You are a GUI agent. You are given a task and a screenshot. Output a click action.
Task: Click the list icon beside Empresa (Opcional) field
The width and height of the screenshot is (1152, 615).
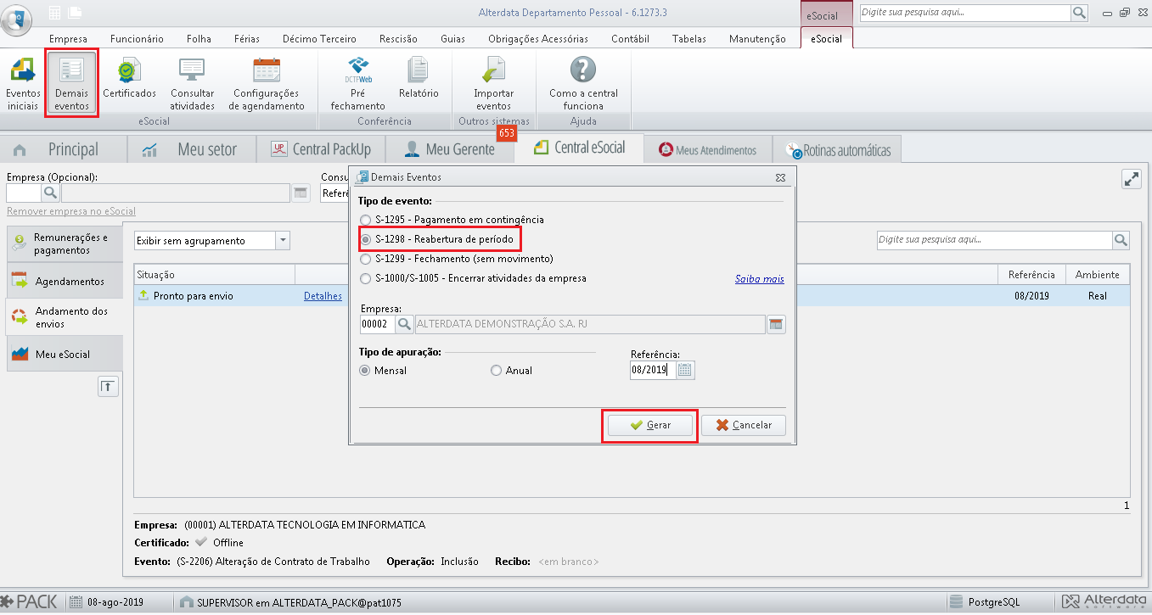[x=301, y=193]
